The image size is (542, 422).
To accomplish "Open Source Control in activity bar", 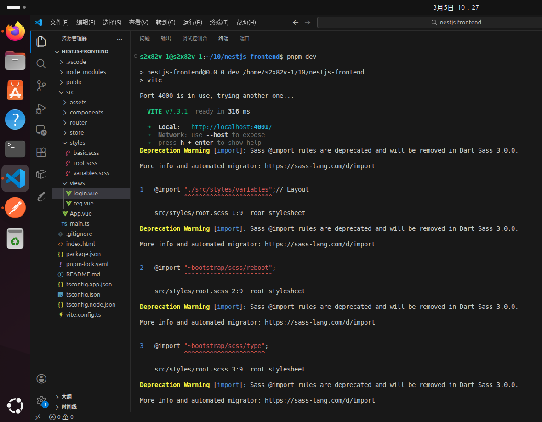I will tap(41, 86).
